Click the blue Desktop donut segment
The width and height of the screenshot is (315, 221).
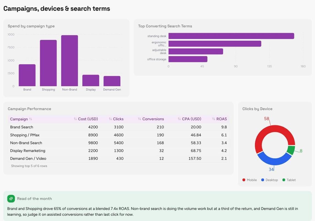click(275, 161)
